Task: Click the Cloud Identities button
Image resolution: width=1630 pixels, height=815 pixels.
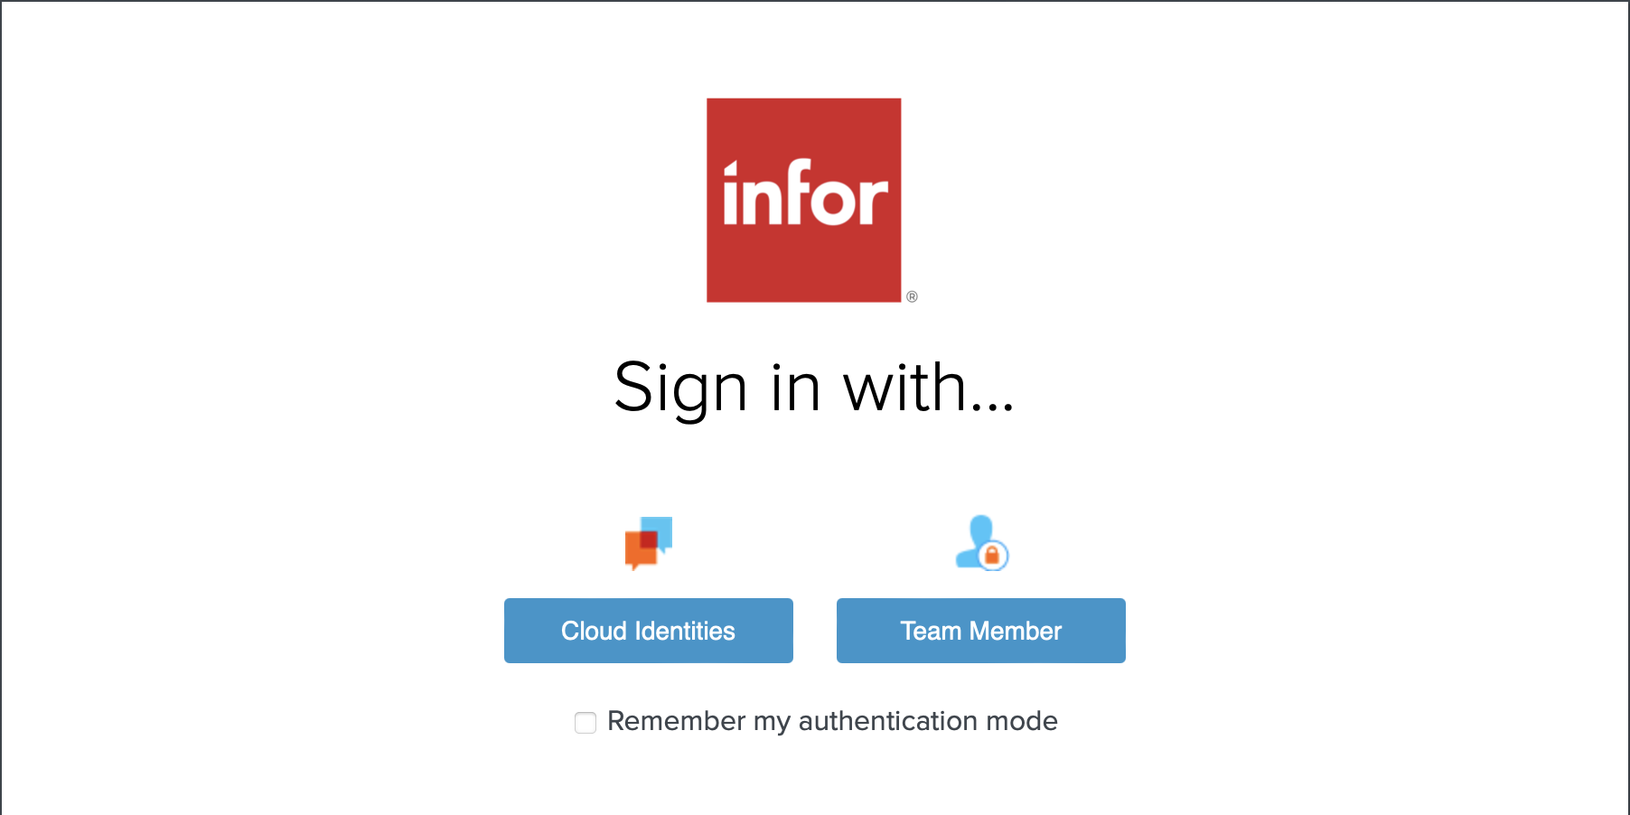Action: [x=649, y=631]
